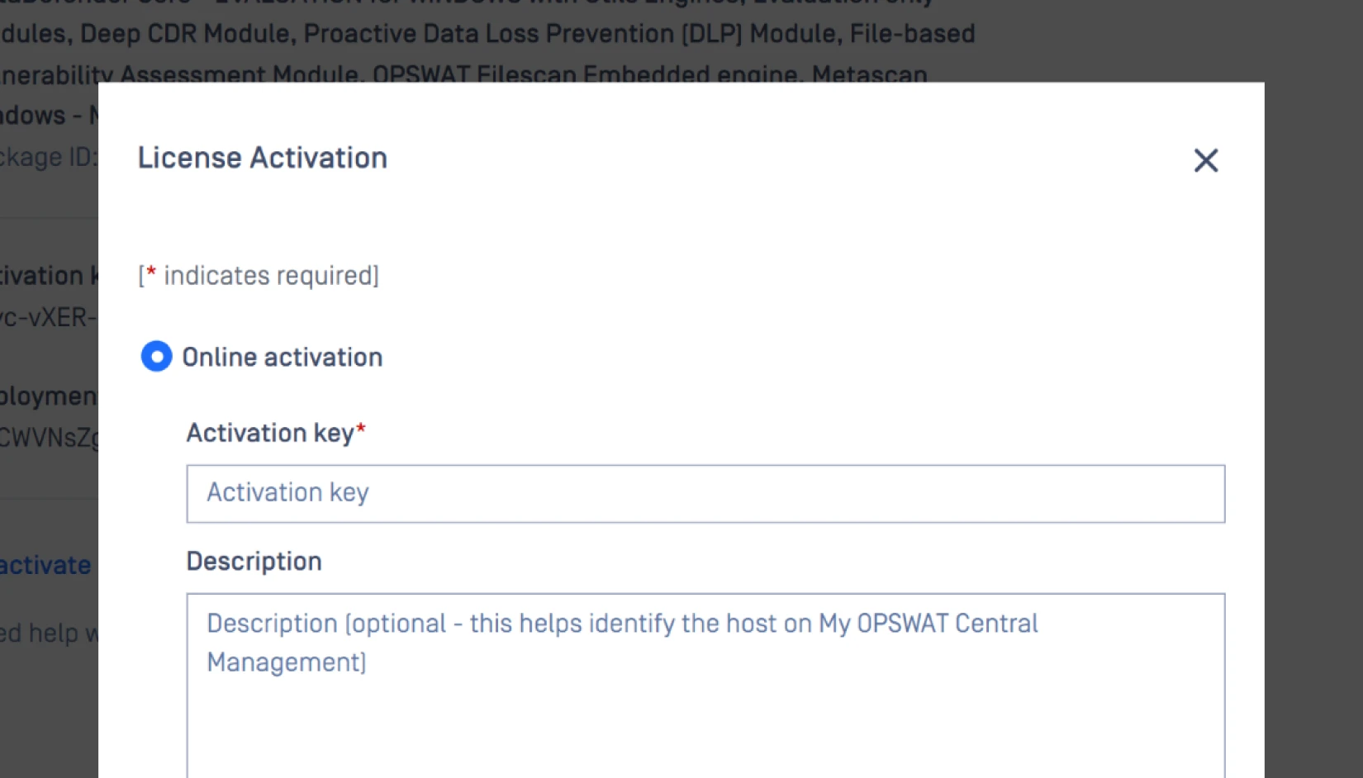Click the dimmed overlay right of the dialog
The height and width of the screenshot is (778, 1363).
[1313, 413]
